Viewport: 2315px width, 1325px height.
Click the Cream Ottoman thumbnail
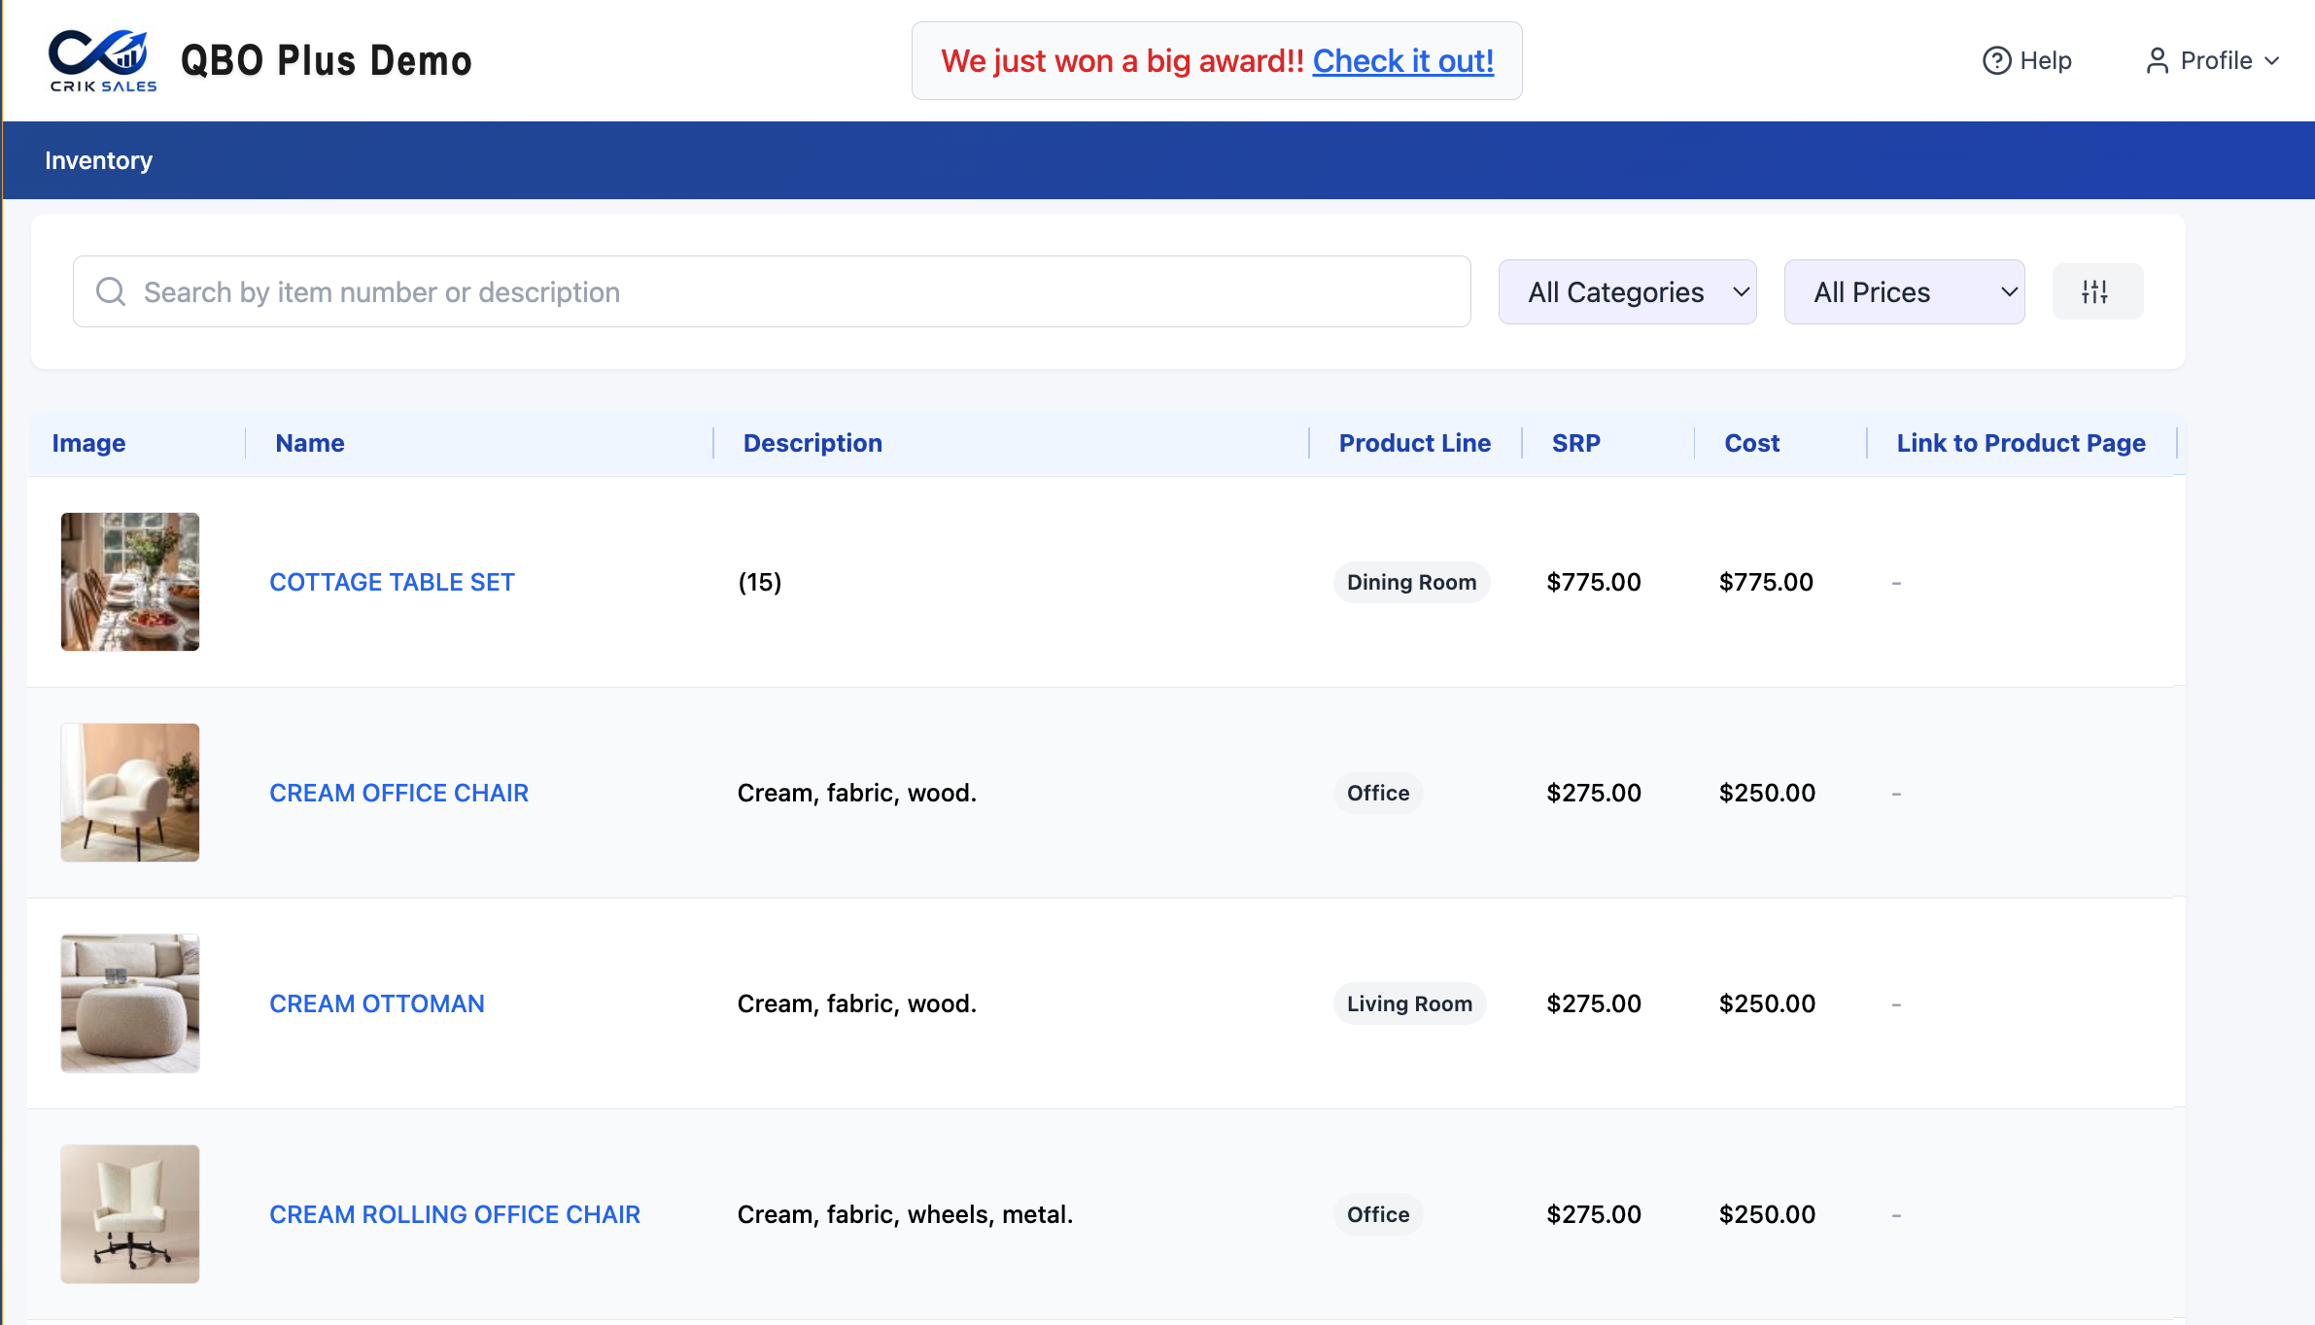130,1003
